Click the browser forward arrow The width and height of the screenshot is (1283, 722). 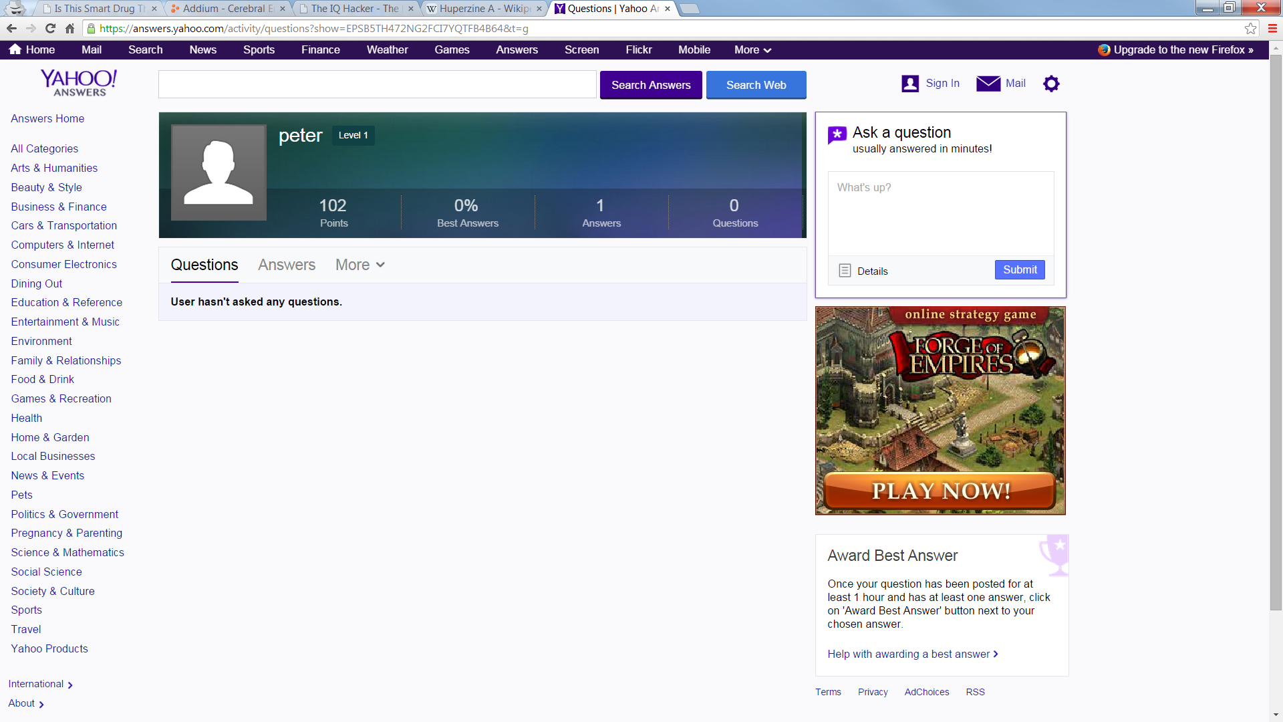click(x=31, y=28)
